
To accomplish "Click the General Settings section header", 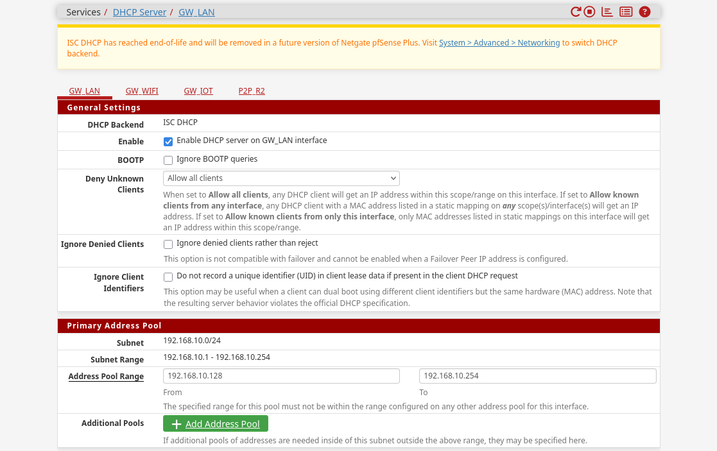I will [358, 107].
